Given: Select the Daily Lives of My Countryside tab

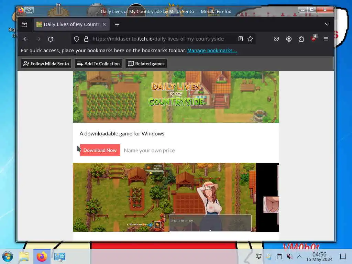Looking at the screenshot, I should click(71, 24).
